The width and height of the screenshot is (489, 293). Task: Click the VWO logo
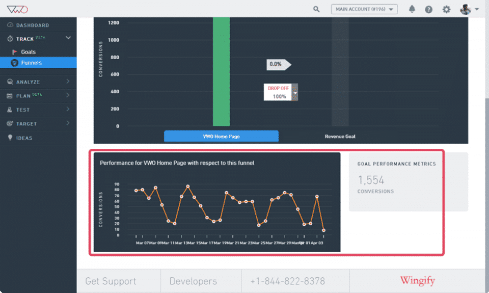(x=17, y=9)
